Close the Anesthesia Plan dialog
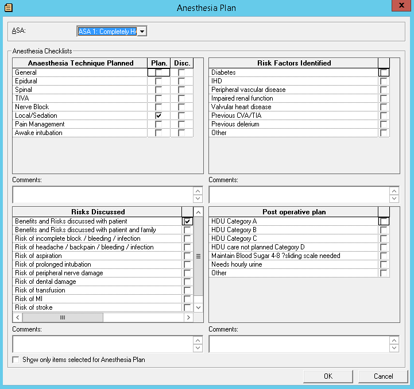The width and height of the screenshot is (414, 389). (x=401, y=7)
